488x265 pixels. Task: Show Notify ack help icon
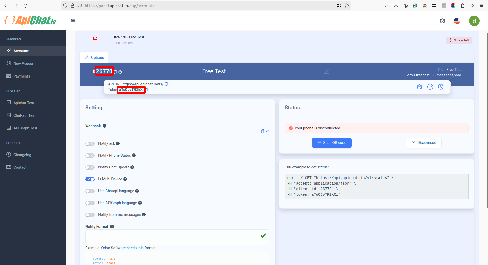point(118,143)
